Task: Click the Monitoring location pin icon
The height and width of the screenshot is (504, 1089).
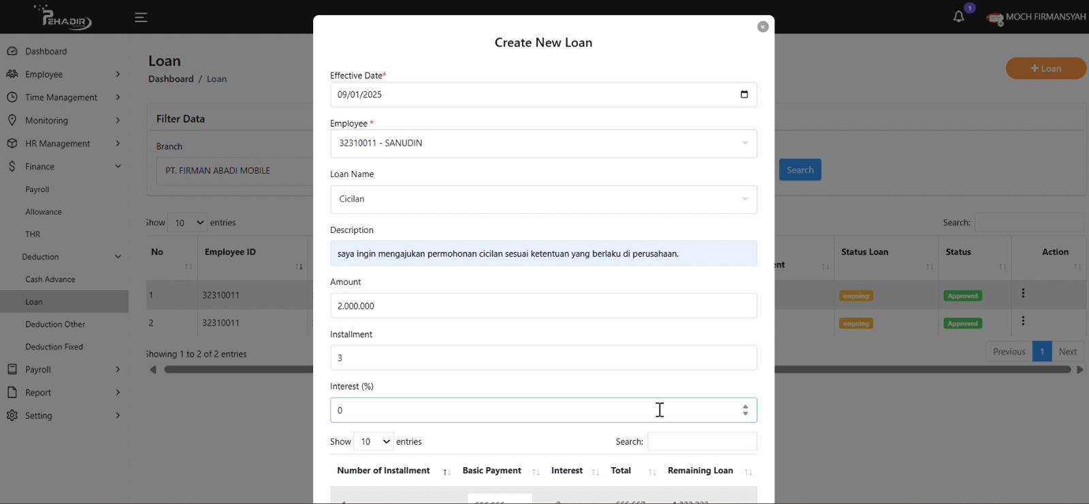Action: (12, 121)
